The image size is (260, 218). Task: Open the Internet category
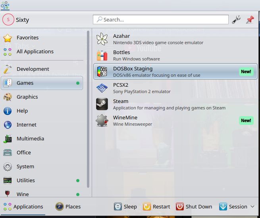click(x=42, y=125)
